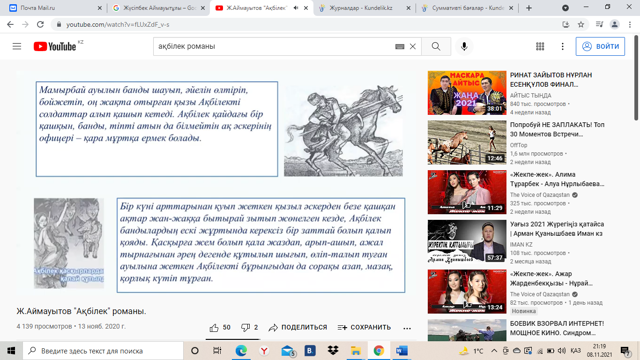Viewport: 640px width, 360px height.
Task: Clear the YouTube search query
Action: (x=413, y=46)
